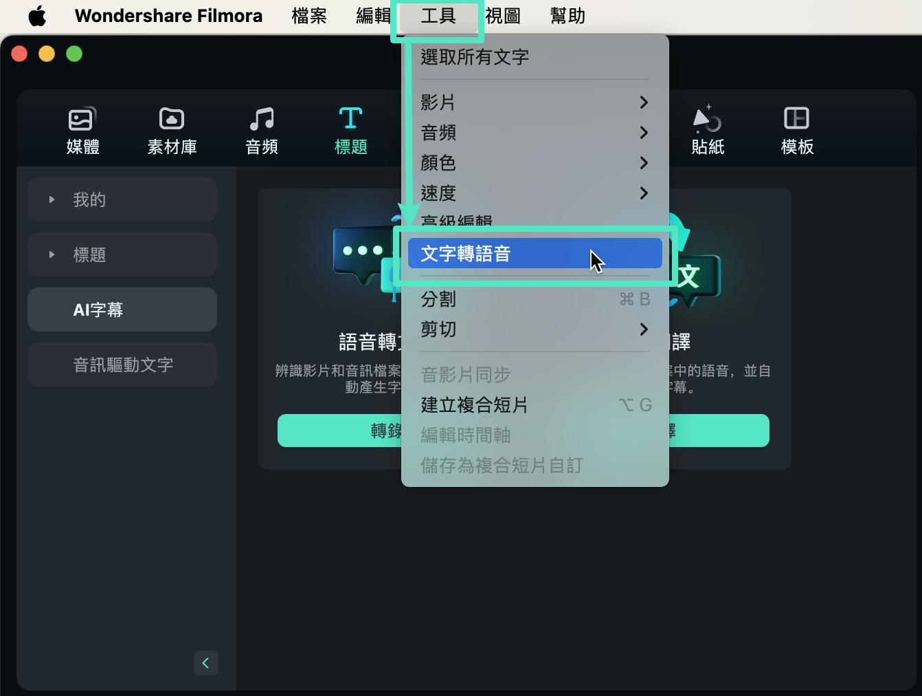
Task: Open the 幫助 help menu
Action: (567, 16)
